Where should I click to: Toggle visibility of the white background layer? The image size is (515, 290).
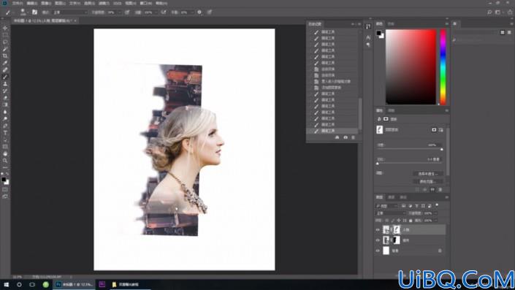point(378,251)
